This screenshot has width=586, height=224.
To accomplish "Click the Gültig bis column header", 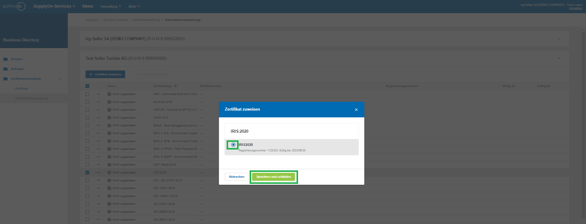I will 543,86.
